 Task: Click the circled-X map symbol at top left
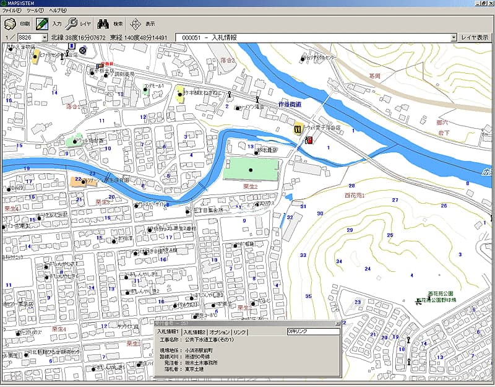[x=83, y=50]
